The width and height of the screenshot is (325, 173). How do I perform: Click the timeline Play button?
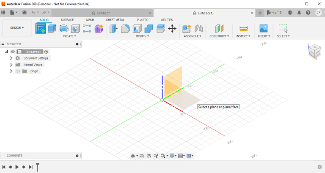(17, 167)
